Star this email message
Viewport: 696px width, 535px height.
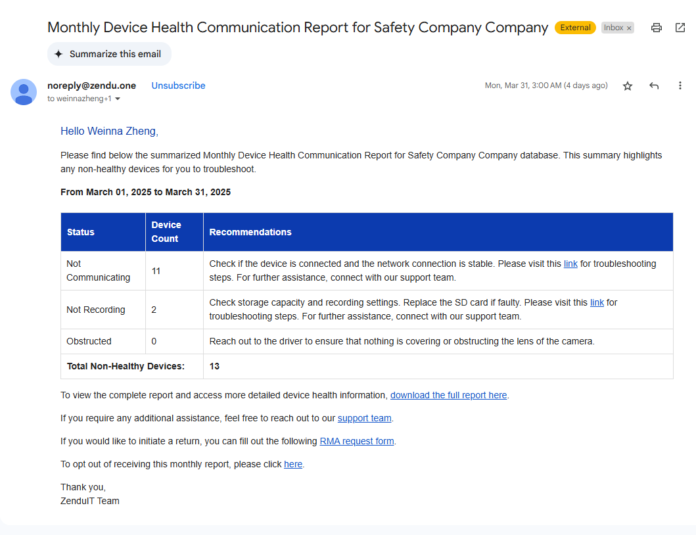point(628,86)
